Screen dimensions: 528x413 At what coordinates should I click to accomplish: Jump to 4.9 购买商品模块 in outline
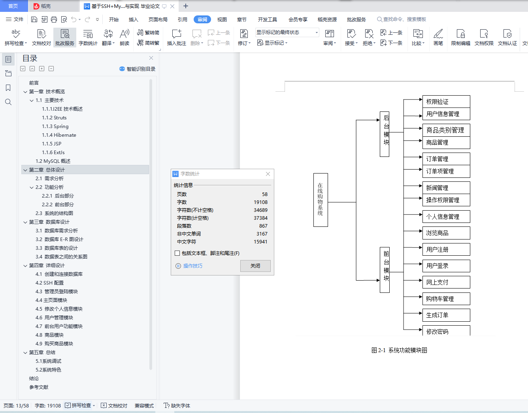54,344
